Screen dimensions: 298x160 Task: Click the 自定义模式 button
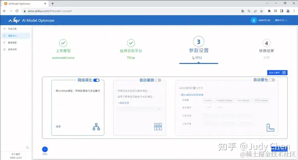tap(277, 72)
